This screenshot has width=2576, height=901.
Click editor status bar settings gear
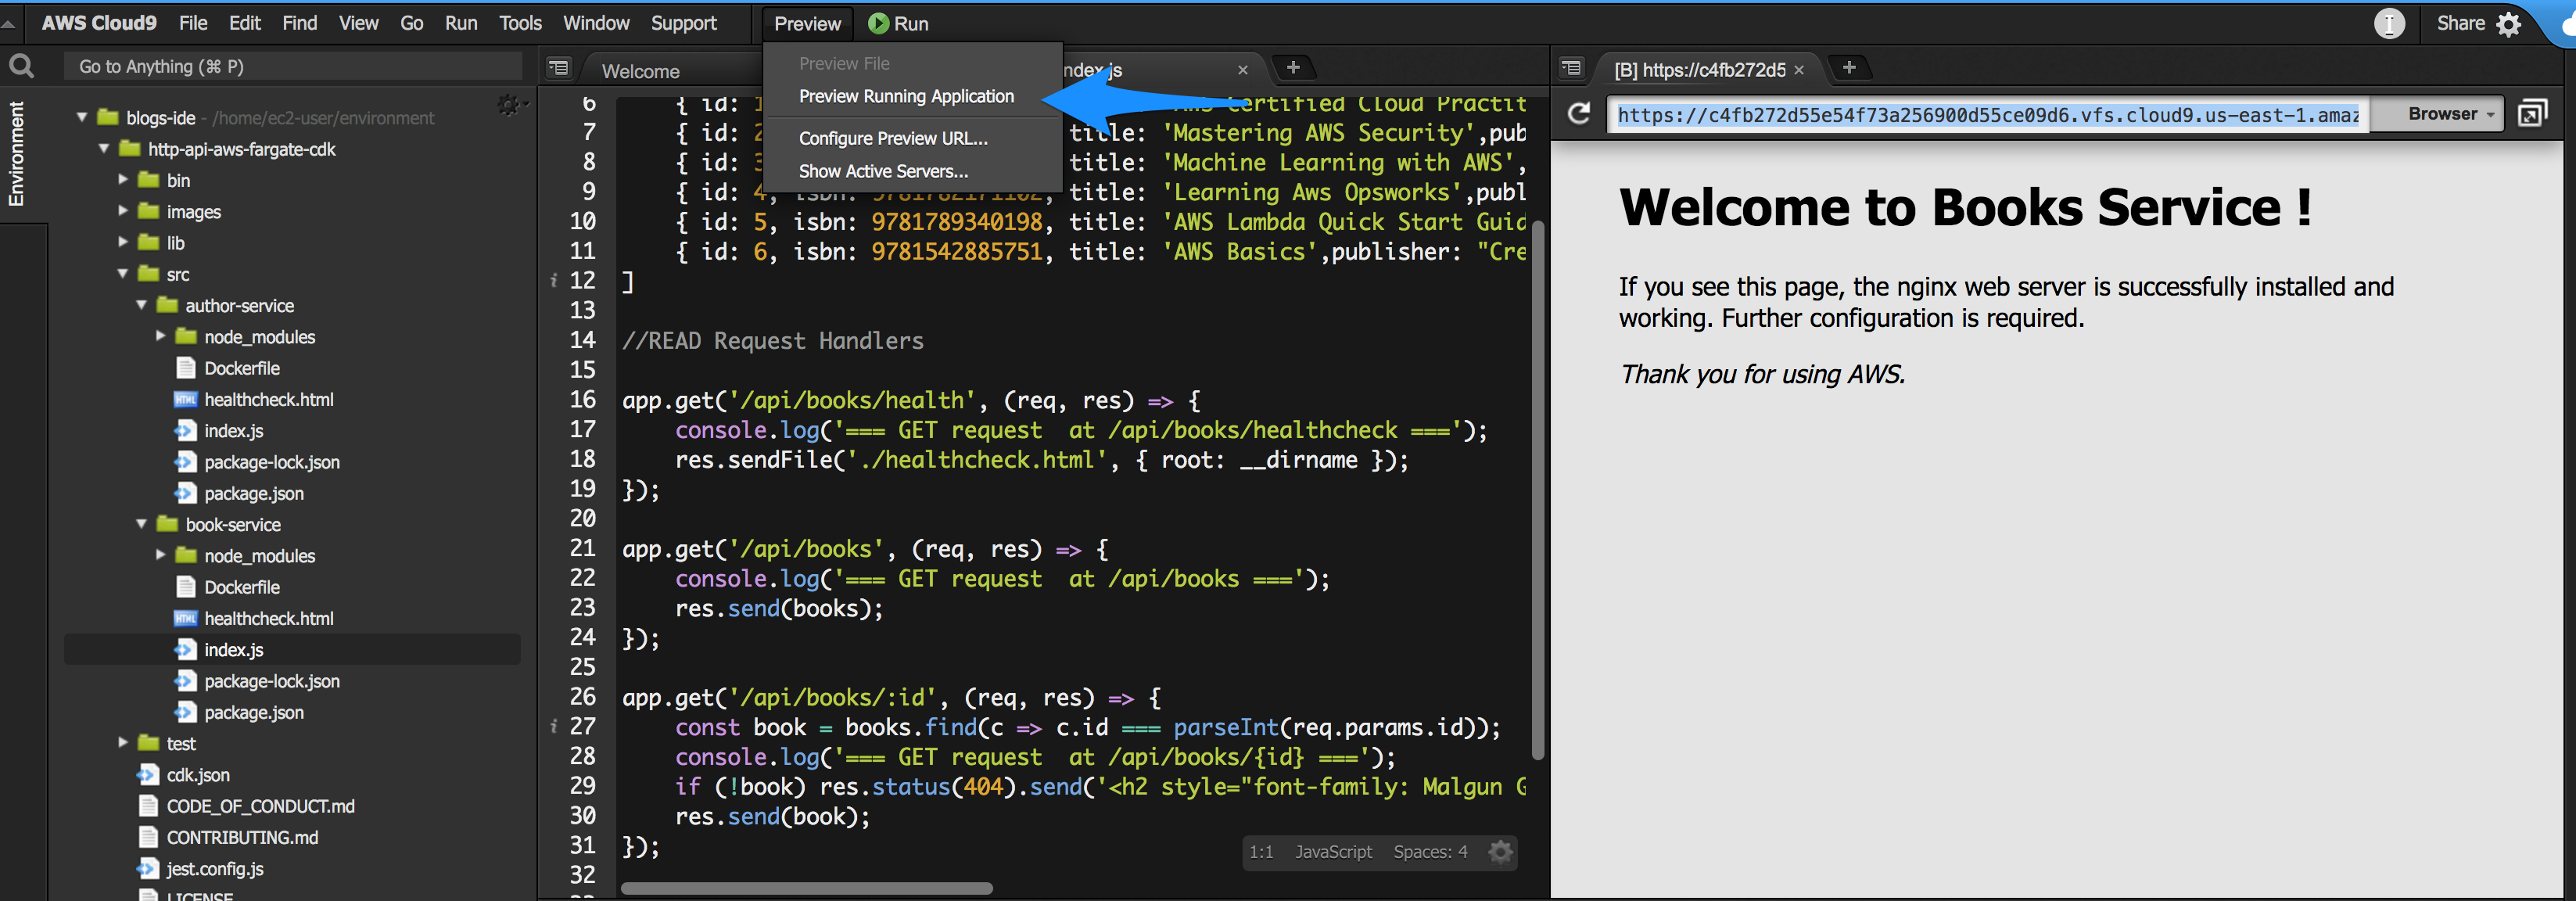pyautogui.click(x=1499, y=851)
